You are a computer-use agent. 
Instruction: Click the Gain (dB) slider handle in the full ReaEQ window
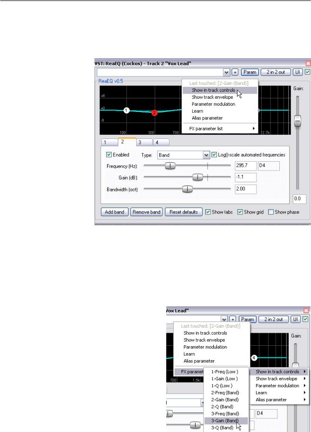coord(197,178)
